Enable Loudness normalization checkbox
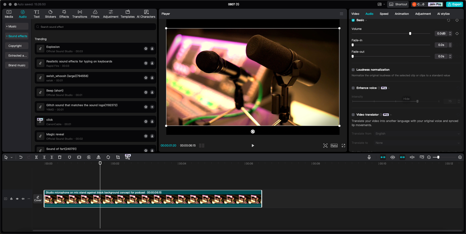Screen dimensions: 466x234 (x=353, y=70)
